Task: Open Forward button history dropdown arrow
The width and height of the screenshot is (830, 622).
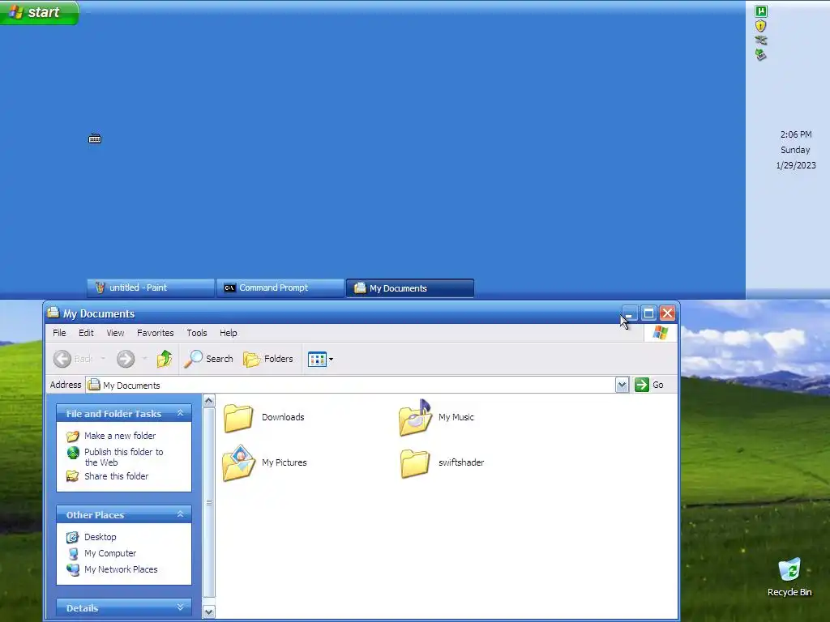Action: tap(144, 359)
